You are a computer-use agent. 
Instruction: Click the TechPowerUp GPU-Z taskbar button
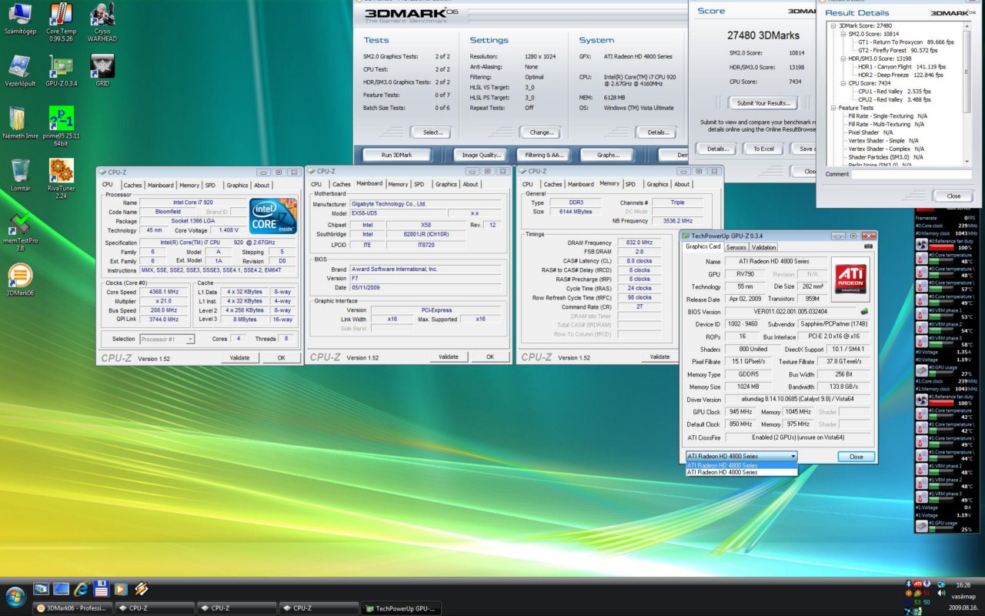[401, 608]
